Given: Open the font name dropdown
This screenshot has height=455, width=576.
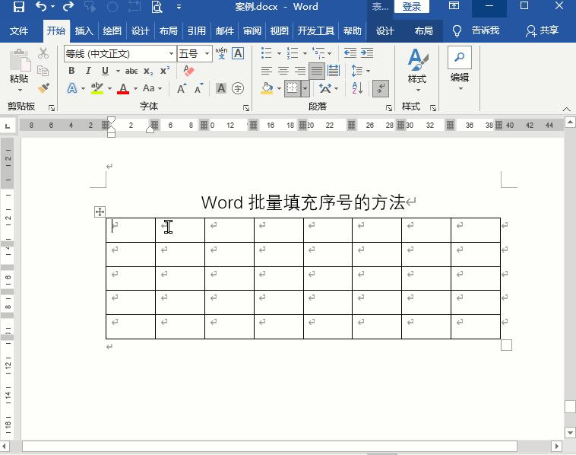Looking at the screenshot, I should pyautogui.click(x=171, y=54).
